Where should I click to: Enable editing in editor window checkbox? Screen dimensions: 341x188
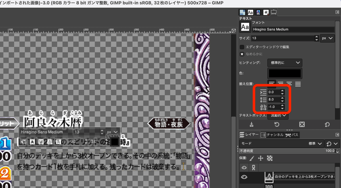(x=242, y=47)
